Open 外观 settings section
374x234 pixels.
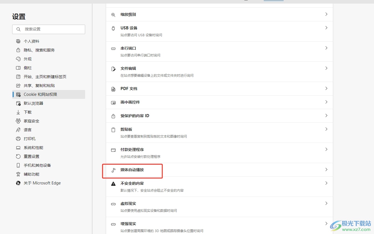coord(49,59)
